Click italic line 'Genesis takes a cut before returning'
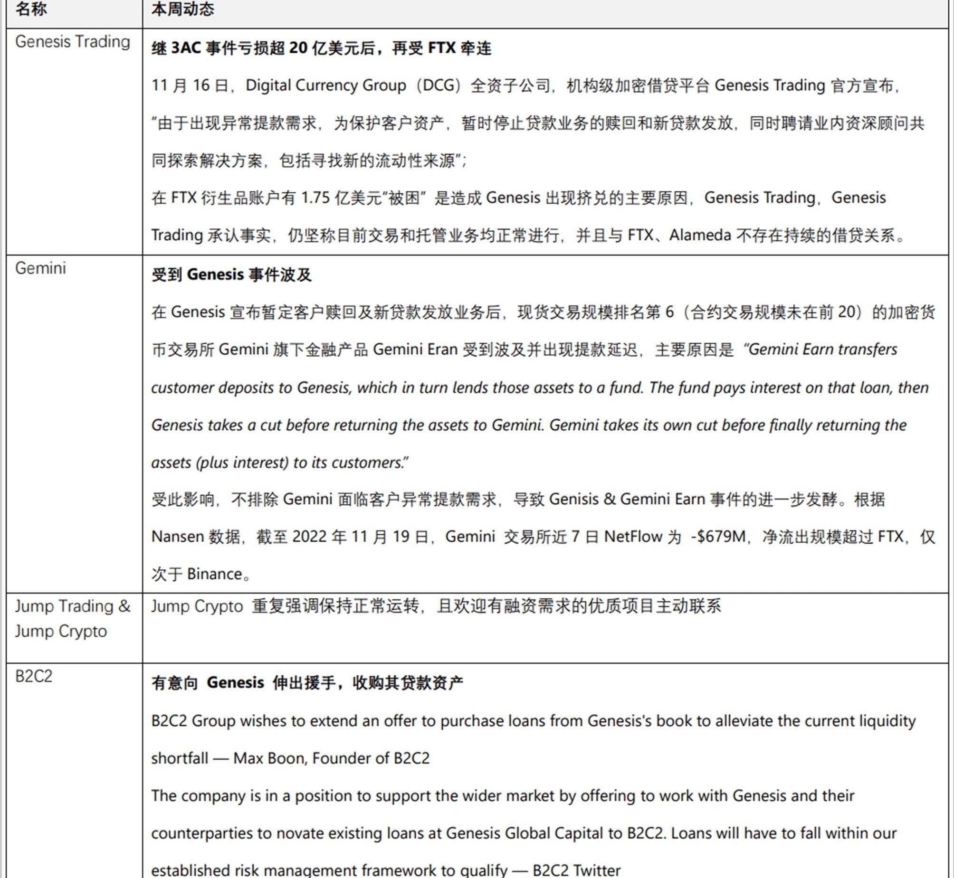Viewport: 954px width, 878px height. coord(529,425)
